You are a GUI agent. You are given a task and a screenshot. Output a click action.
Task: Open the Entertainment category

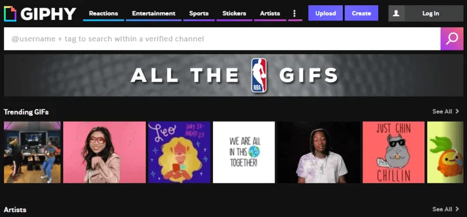click(x=154, y=13)
